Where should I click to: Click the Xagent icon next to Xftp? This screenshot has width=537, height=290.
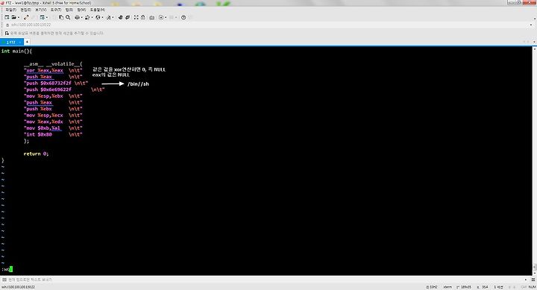click(x=128, y=17)
